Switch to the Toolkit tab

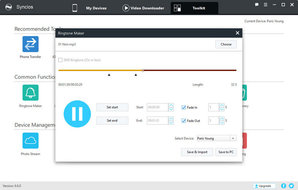195,8
